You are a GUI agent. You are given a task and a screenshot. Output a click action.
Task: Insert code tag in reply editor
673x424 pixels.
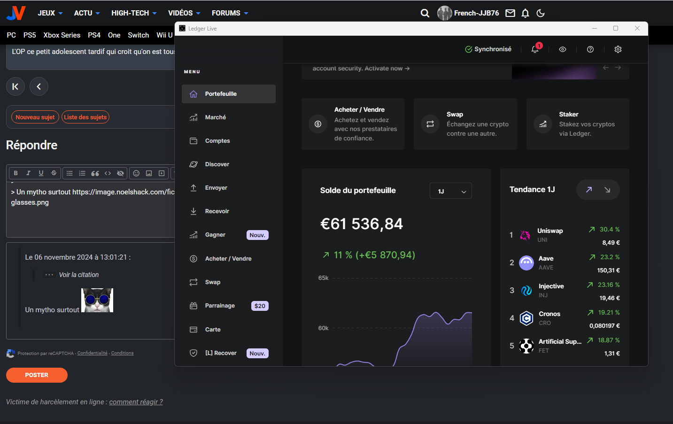[108, 173]
